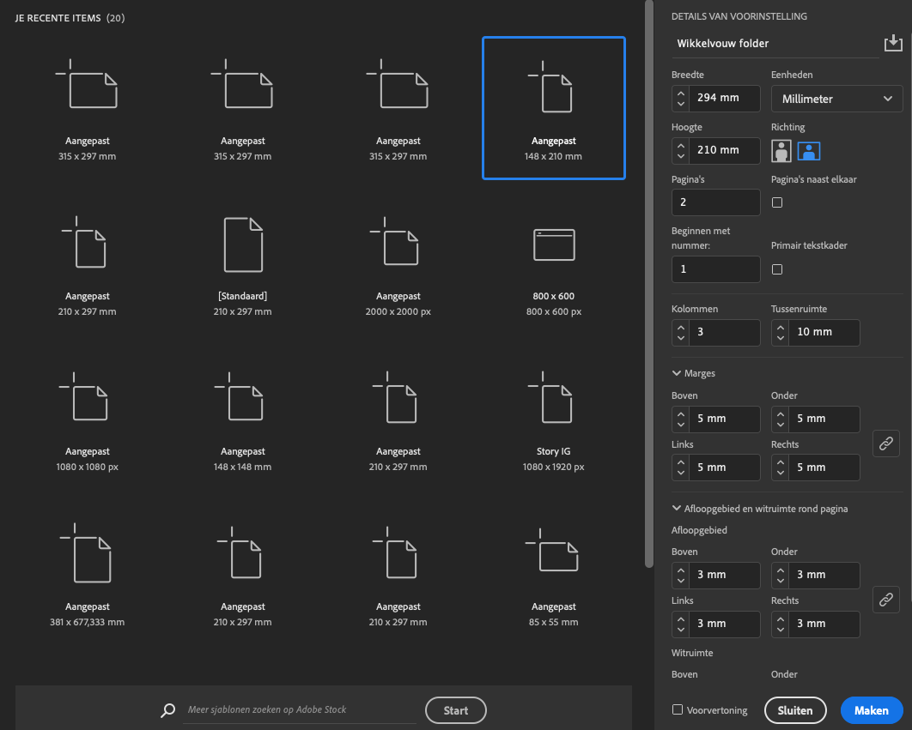The image size is (912, 730).
Task: Decrease Marges Links with down arrow
Action: coord(680,474)
